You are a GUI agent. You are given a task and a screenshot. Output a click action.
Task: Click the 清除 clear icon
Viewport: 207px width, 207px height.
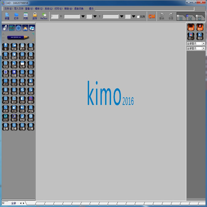200,36
